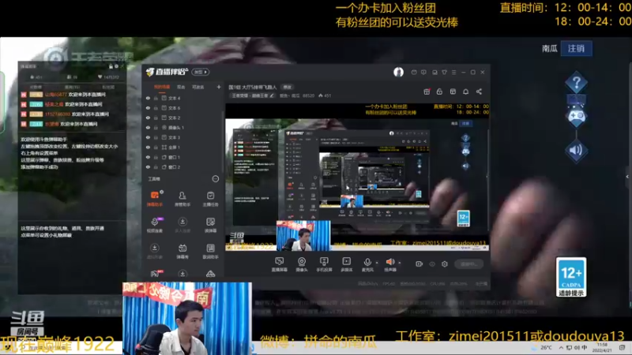This screenshot has height=355, width=632.
Task: Open the 弹幕秀 tool
Action: pos(182,251)
